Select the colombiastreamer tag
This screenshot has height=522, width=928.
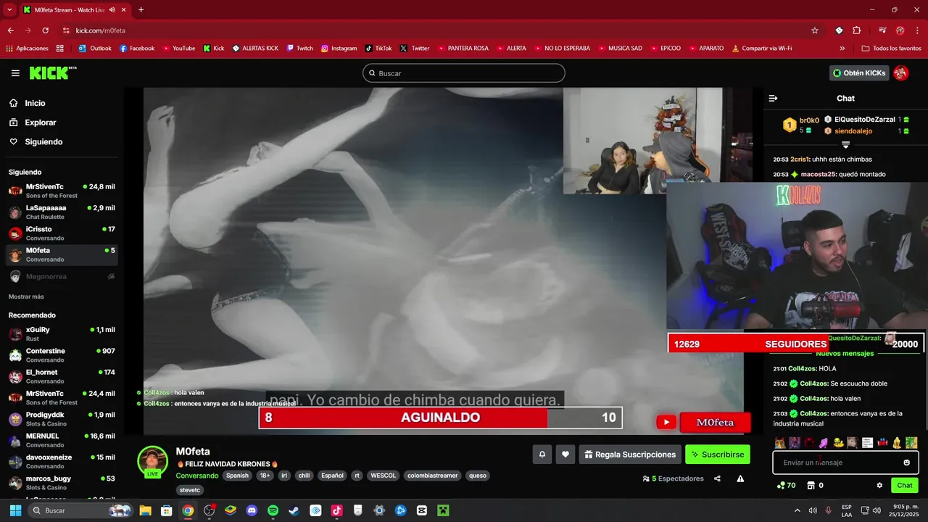pos(432,476)
